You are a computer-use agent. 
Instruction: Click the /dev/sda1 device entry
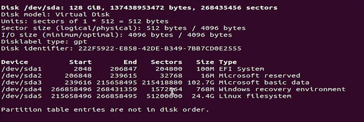pos(21,69)
